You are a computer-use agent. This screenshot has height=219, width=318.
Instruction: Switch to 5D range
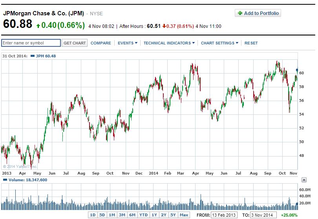point(102,215)
